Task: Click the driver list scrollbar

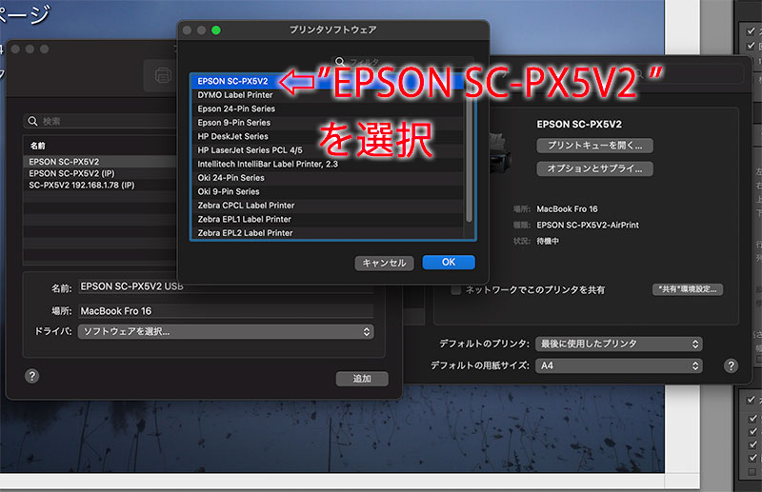Action: click(x=469, y=155)
